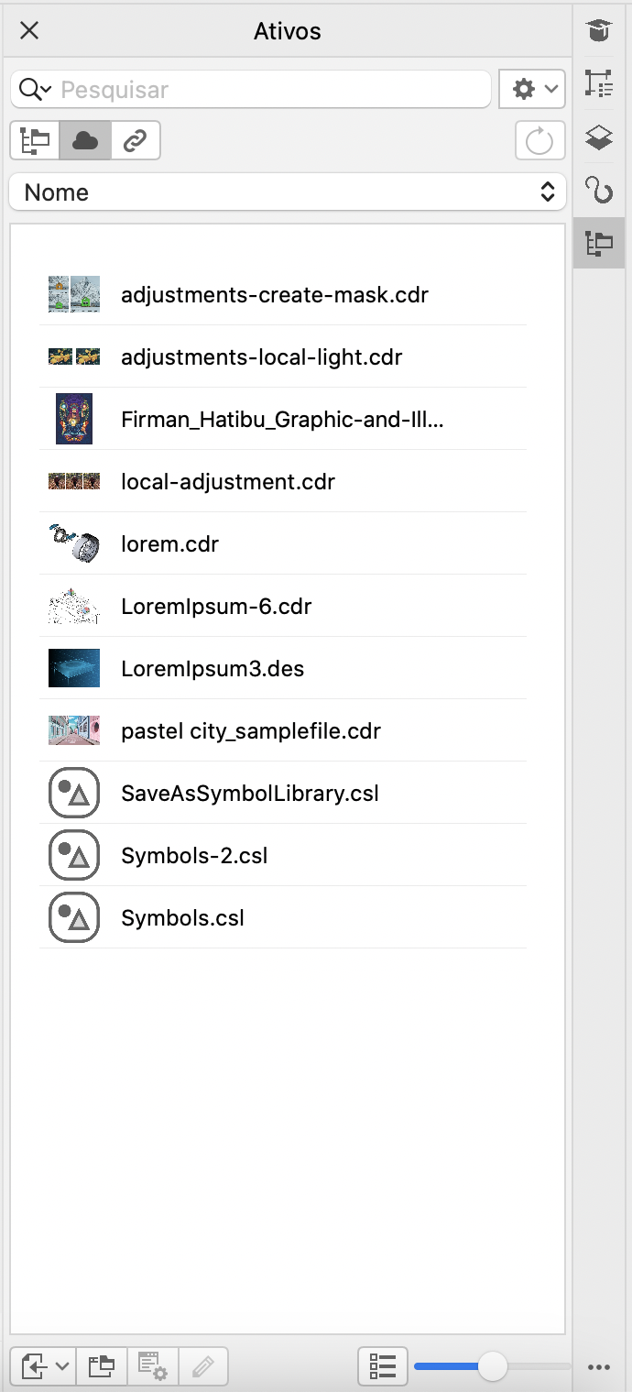
Task: Click the pencil edit icon at bottom
Action: pyautogui.click(x=202, y=1366)
